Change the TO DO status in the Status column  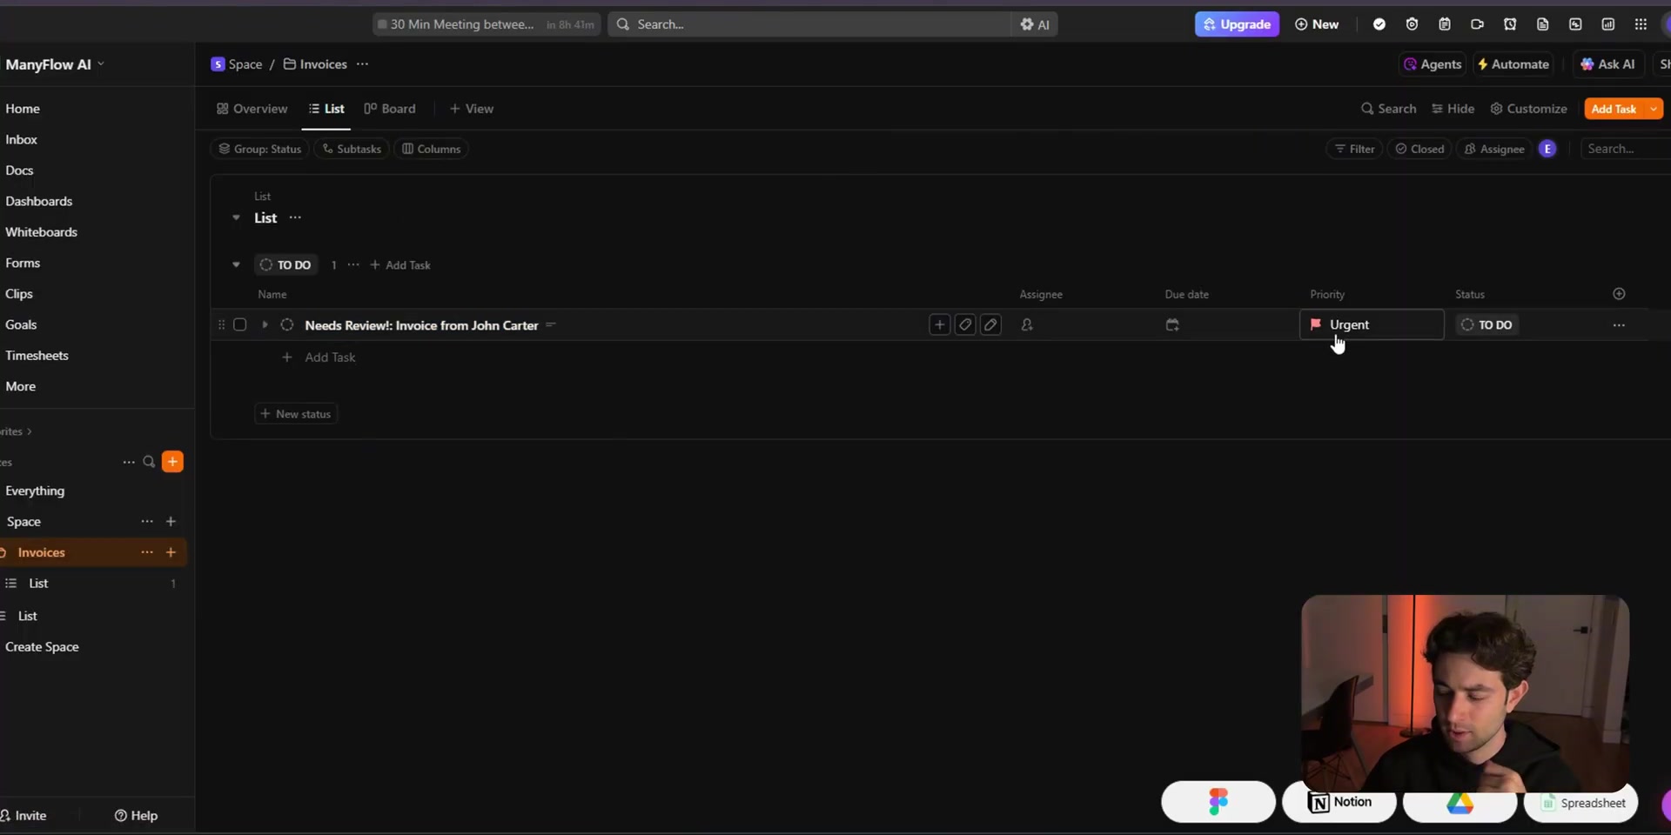(x=1486, y=325)
